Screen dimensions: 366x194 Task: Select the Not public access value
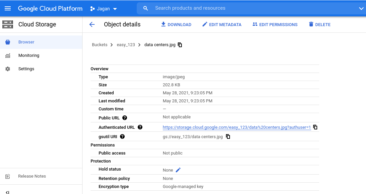click(172, 153)
